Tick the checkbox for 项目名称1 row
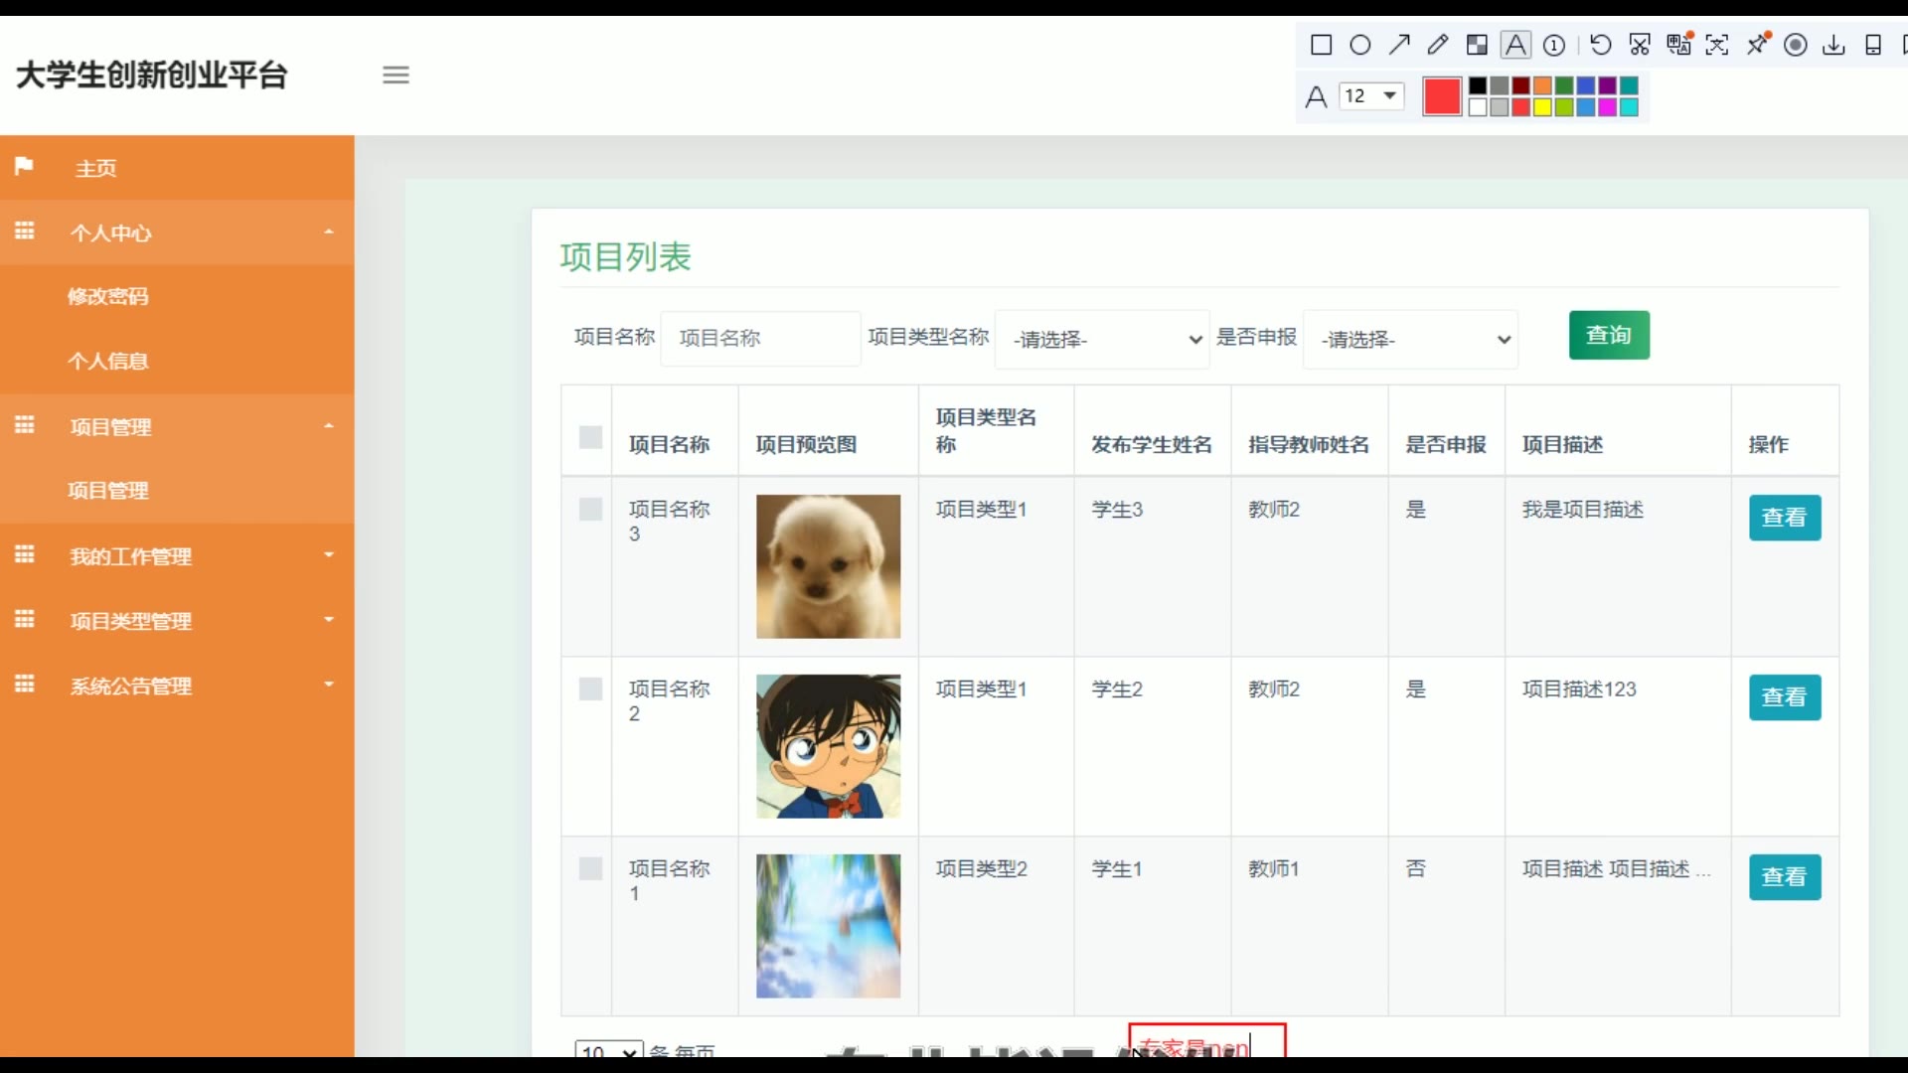Screen dimensions: 1908x1073 click(x=590, y=869)
